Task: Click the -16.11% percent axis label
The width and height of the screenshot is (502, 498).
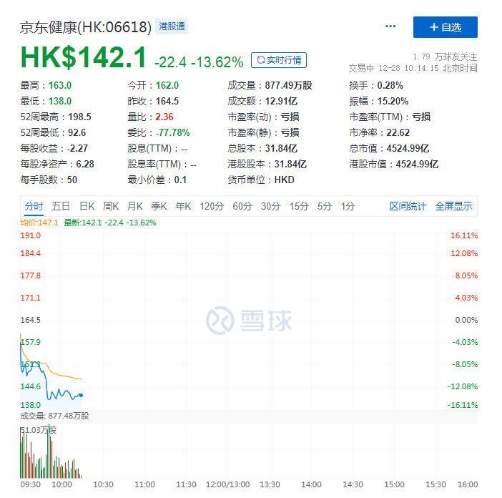Action: click(x=462, y=405)
